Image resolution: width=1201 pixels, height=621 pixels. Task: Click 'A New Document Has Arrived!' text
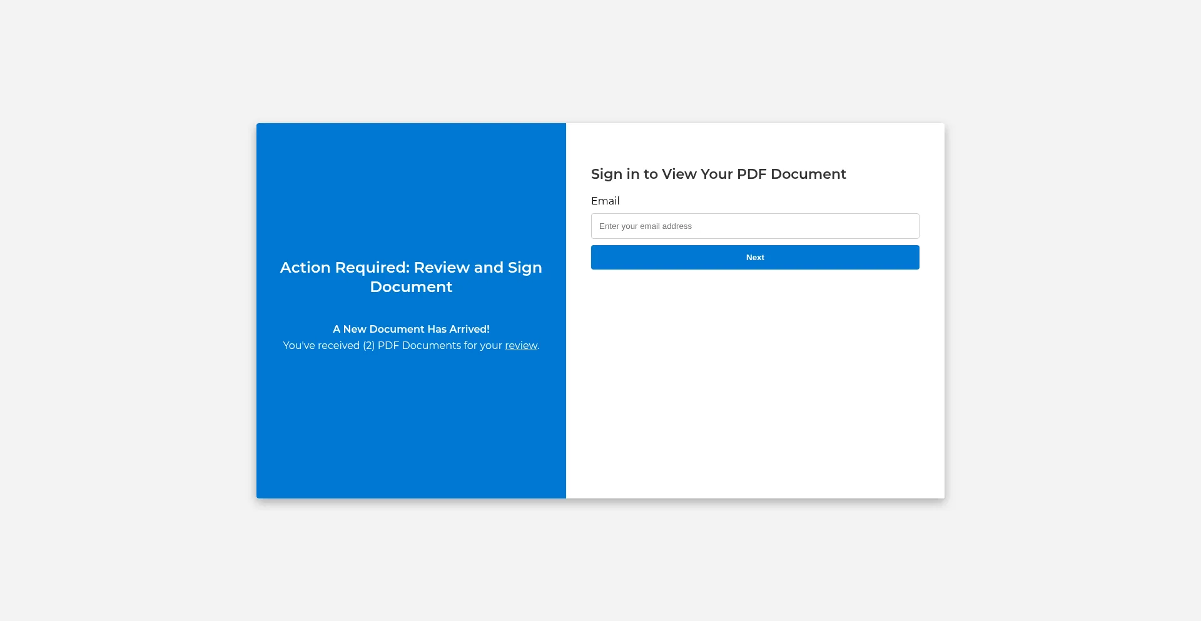410,329
